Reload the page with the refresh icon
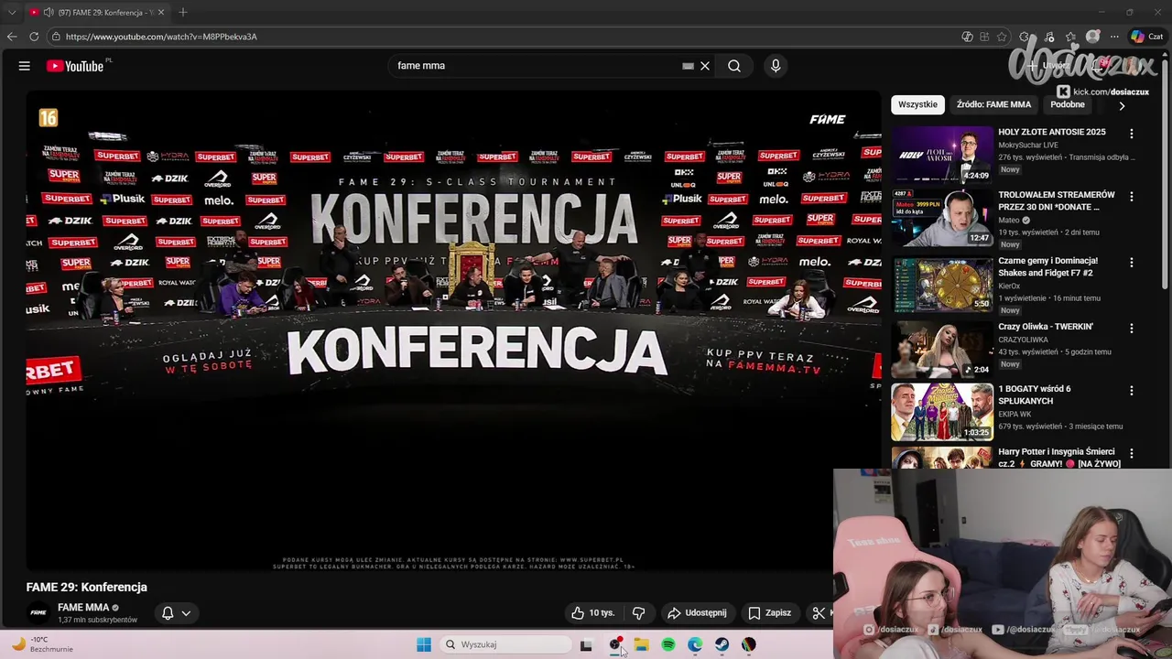Viewport: 1172px width, 659px height. tap(34, 37)
